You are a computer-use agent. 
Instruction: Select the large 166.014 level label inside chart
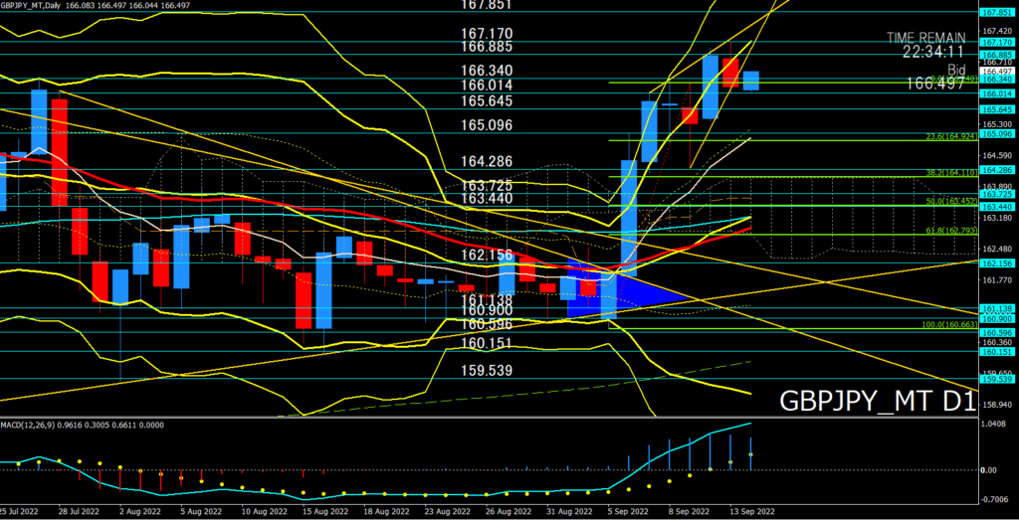(x=487, y=86)
